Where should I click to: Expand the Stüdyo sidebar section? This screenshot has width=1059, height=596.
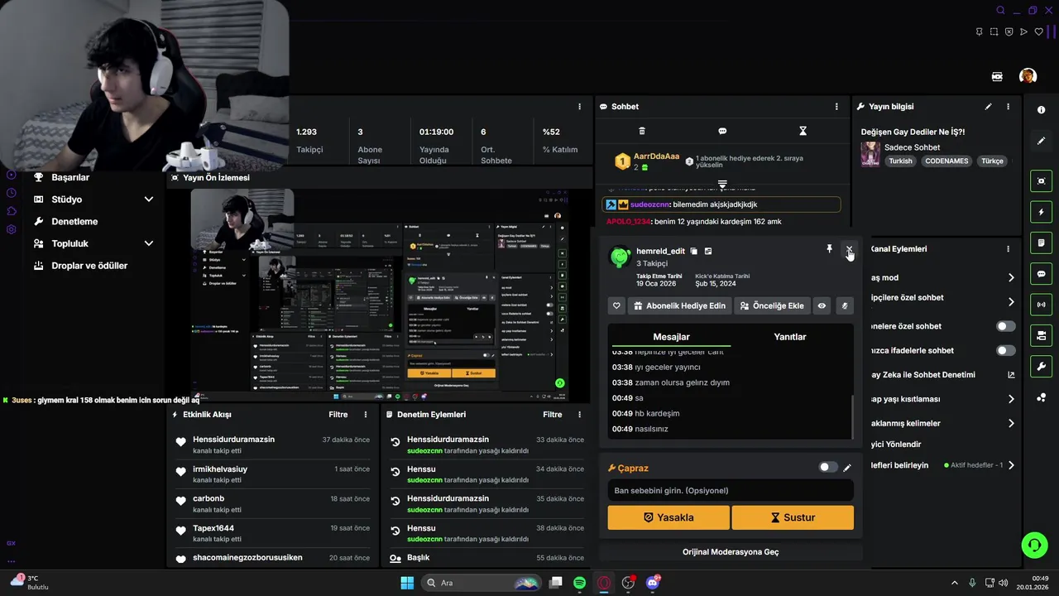point(149,199)
